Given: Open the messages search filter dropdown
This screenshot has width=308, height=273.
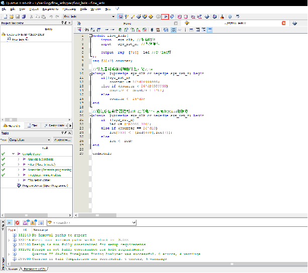Looking at the screenshot, I should (134, 223).
